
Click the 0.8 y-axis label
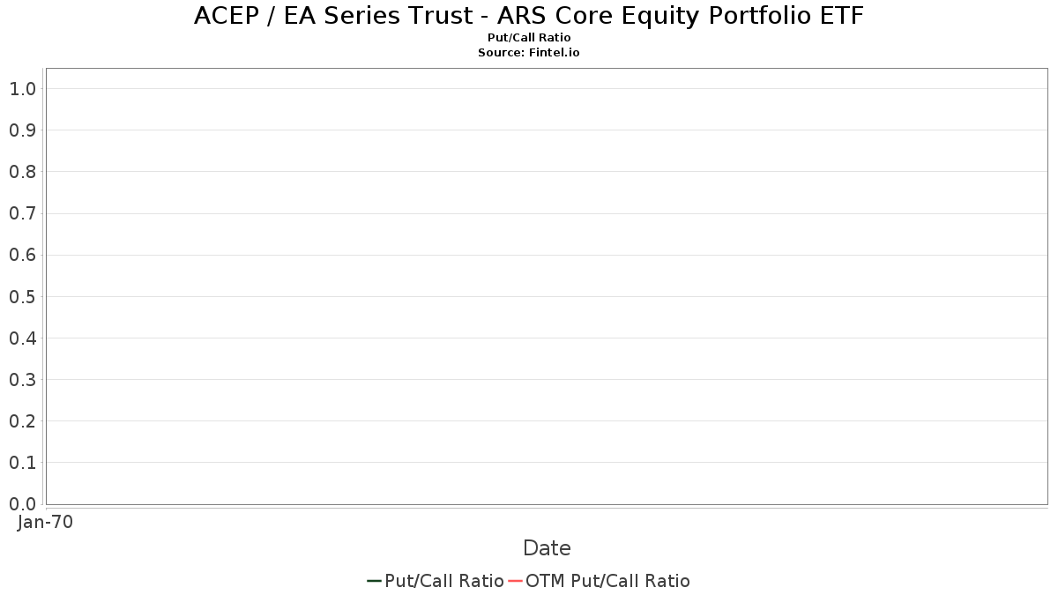22,172
